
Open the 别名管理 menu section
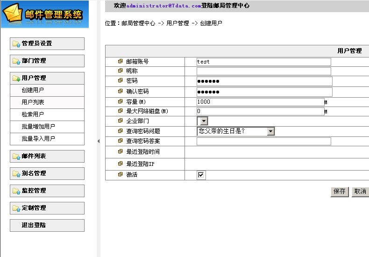pos(47,173)
